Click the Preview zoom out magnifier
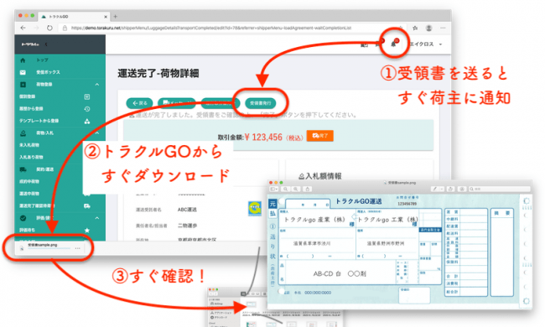Image resolution: width=545 pixels, height=327 pixels. point(285,189)
